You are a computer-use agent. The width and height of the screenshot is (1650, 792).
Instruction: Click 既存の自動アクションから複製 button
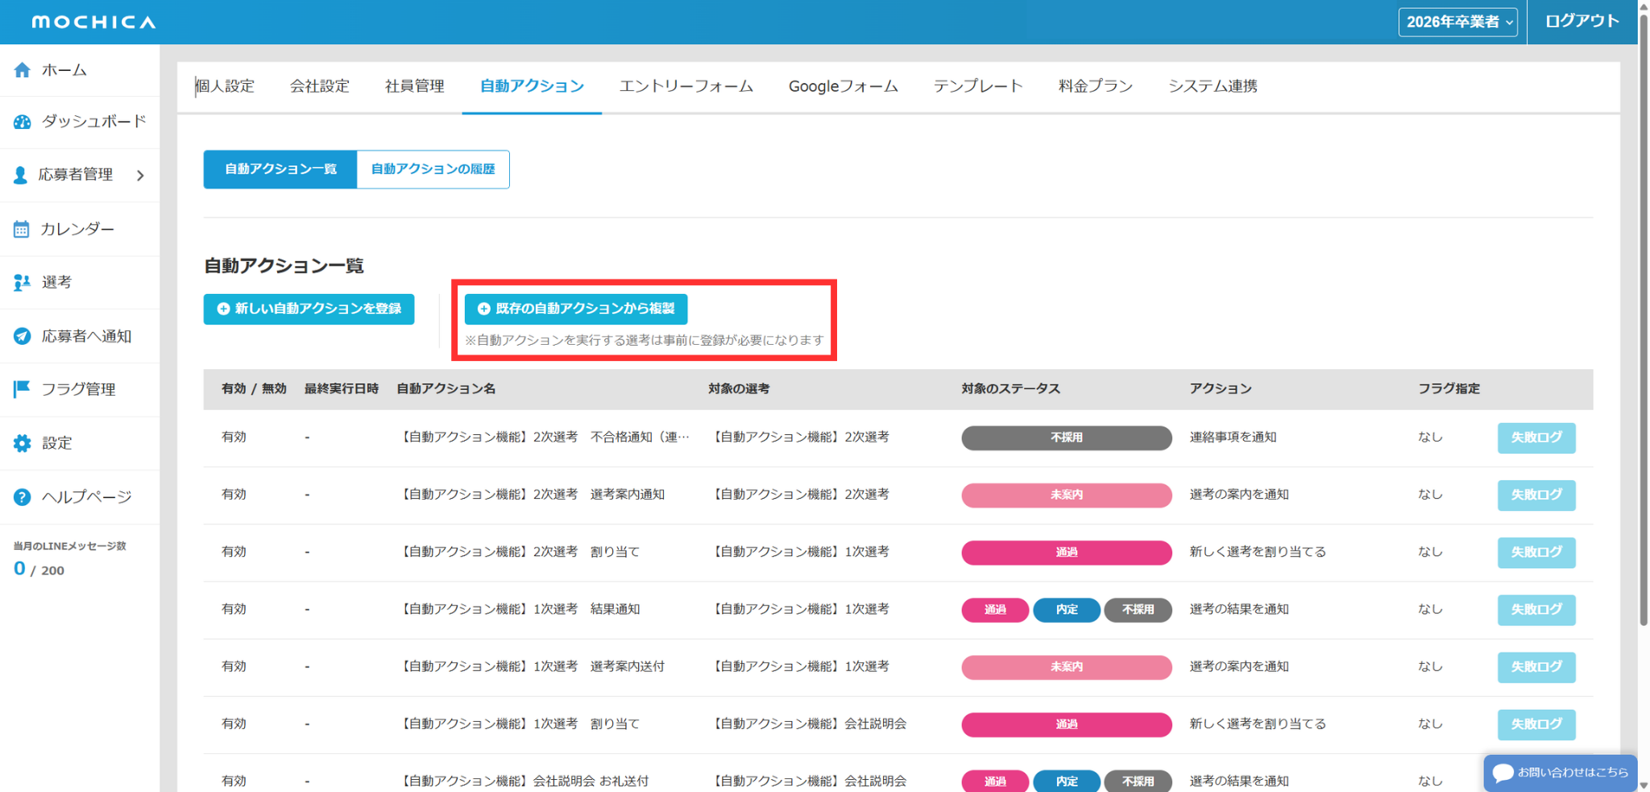tap(576, 309)
